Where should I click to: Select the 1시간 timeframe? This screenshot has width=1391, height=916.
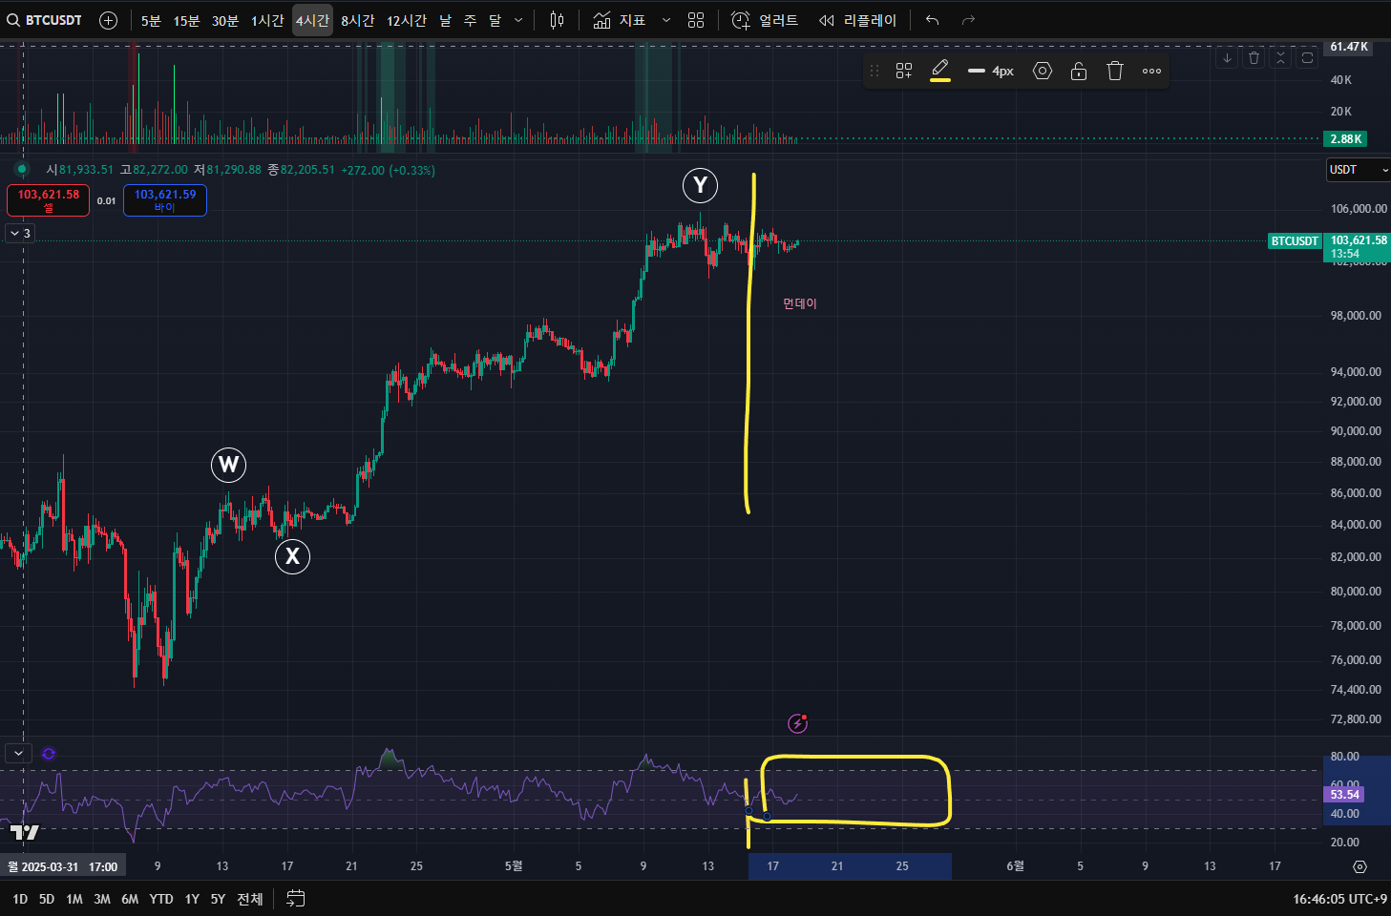(267, 20)
